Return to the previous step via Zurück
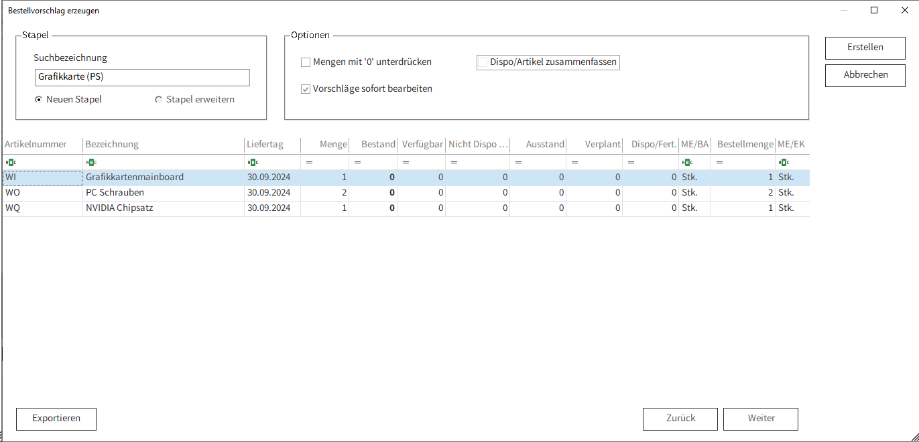The width and height of the screenshot is (919, 442). (x=680, y=419)
